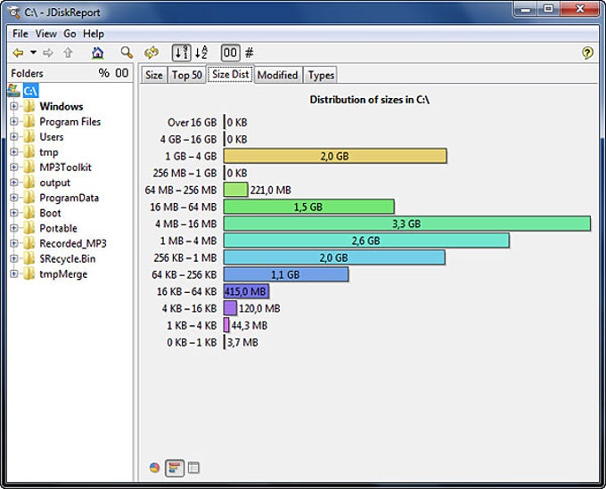Screen dimensions: 606x489
Task: Click the percent column header in Folders
Action: tap(103, 73)
